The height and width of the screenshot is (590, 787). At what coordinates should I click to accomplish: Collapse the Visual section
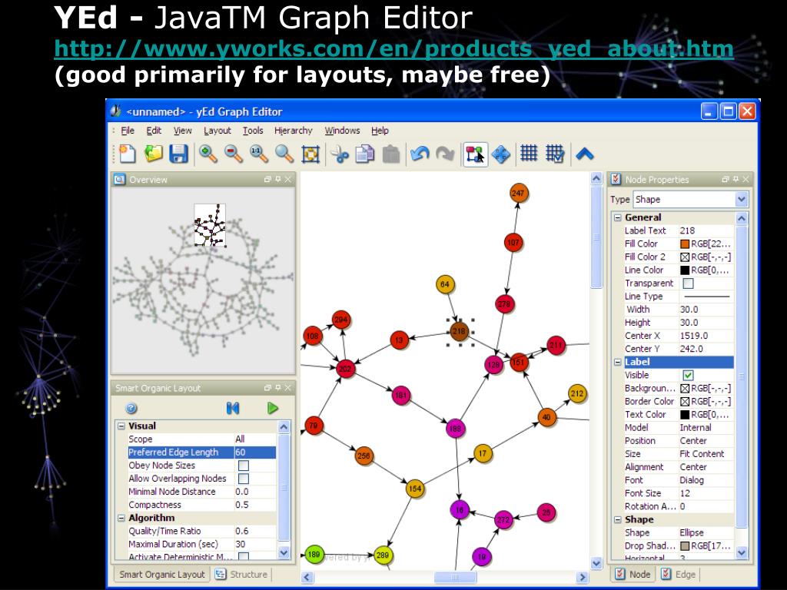pos(121,426)
